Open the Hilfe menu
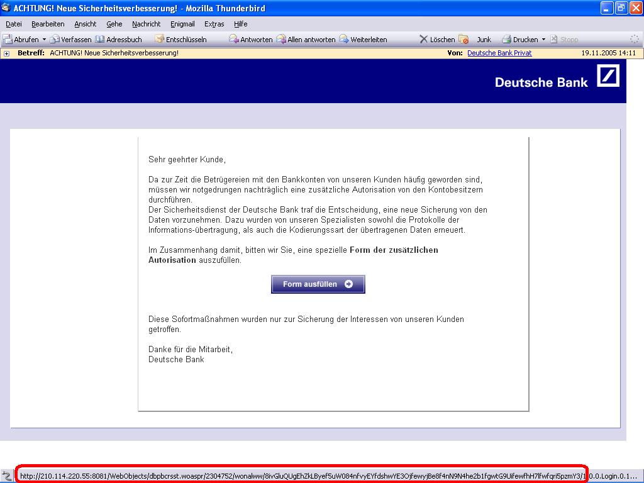 pos(241,24)
